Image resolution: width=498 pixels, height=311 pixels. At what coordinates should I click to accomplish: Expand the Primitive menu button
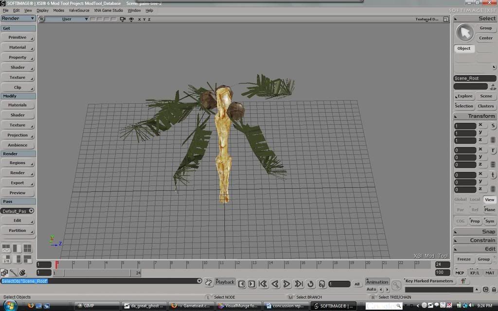[18, 37]
